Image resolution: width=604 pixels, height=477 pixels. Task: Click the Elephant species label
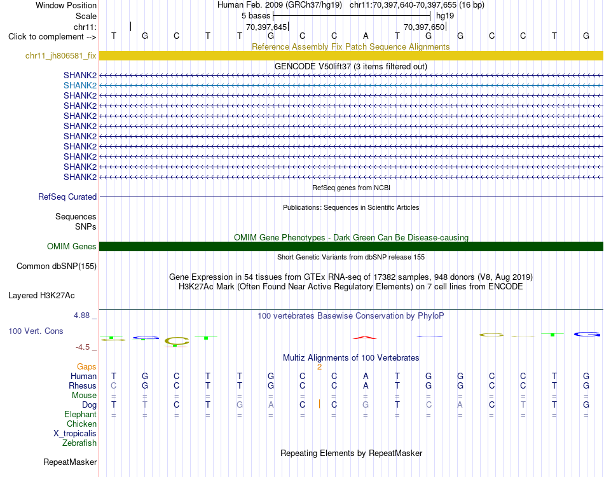click(x=80, y=415)
